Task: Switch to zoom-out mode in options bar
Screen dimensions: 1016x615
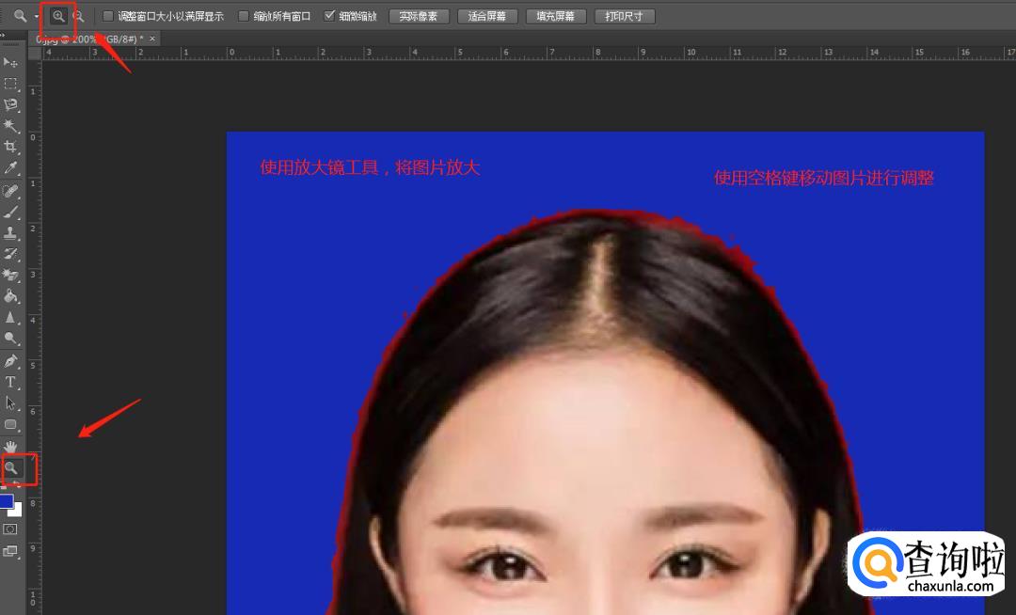Action: [x=79, y=16]
